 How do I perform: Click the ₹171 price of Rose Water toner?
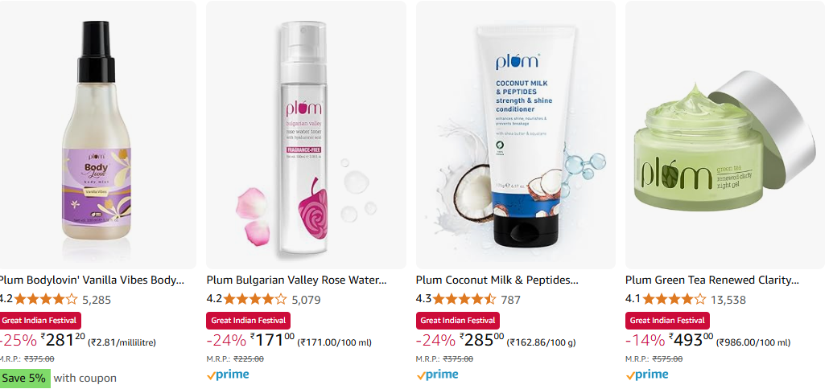[272, 340]
